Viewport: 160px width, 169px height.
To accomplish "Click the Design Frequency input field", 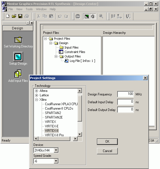I will click(126, 94).
